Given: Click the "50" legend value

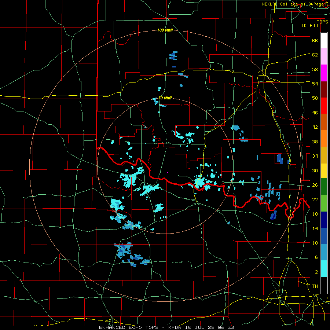Looking at the screenshot, I should (x=315, y=98).
